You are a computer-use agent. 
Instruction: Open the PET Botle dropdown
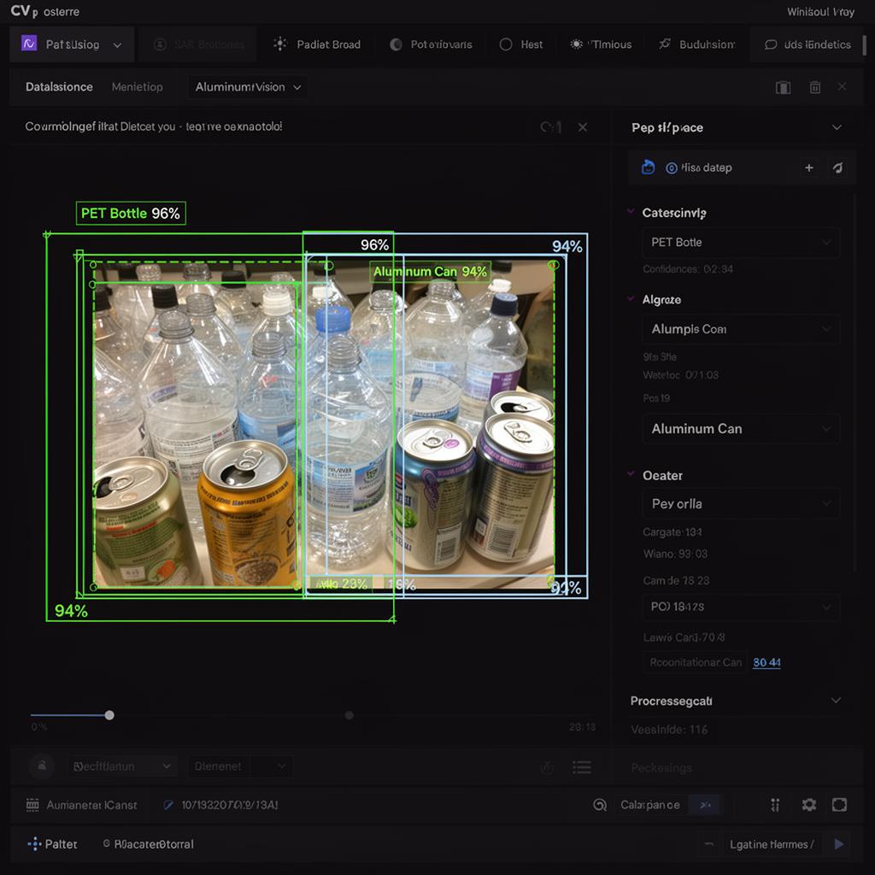(x=741, y=242)
